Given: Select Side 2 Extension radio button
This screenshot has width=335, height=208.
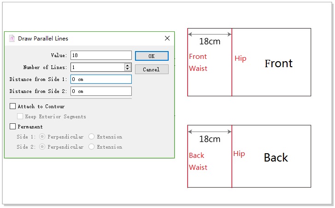Looking at the screenshot, I should (x=92, y=147).
